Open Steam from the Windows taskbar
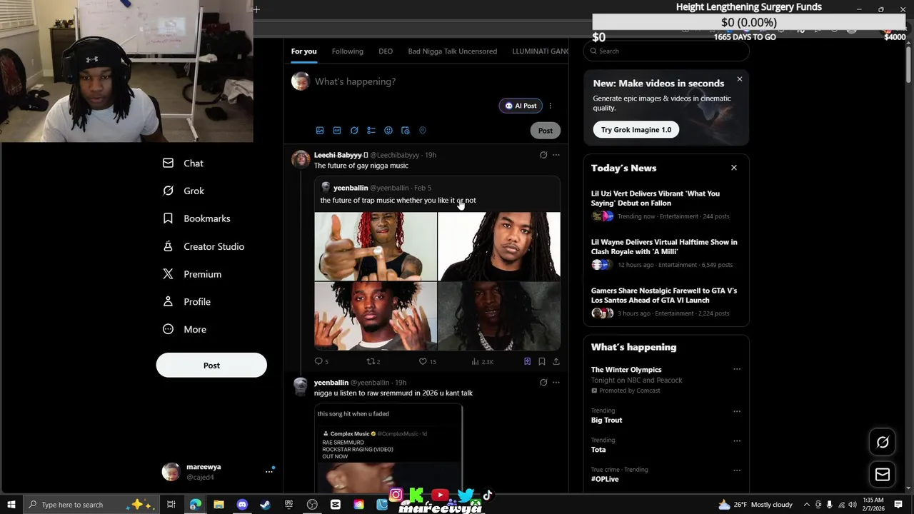Image resolution: width=914 pixels, height=514 pixels. pyautogui.click(x=265, y=505)
